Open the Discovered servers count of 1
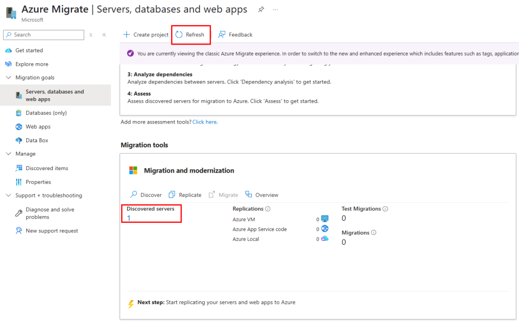This screenshot has width=519, height=321. click(129, 218)
